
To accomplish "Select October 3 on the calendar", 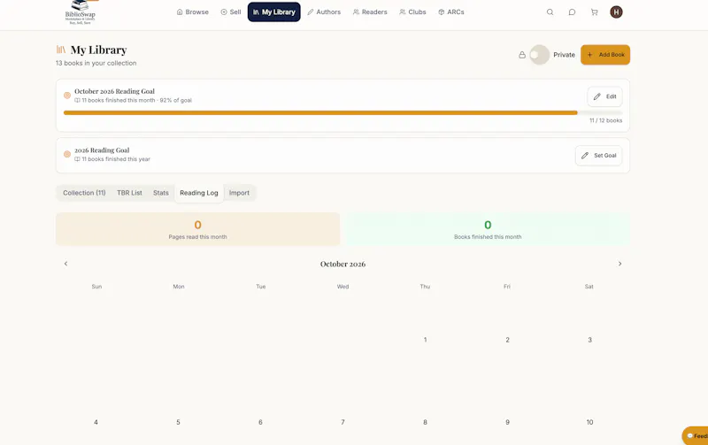I will pos(589,340).
